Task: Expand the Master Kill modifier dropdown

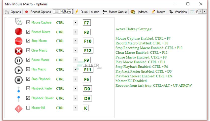Action: 76,108
